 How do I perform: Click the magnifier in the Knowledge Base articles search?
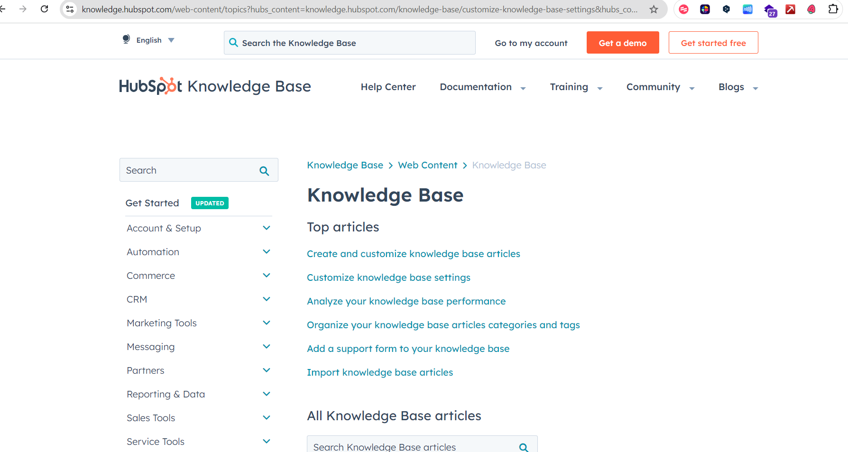point(523,447)
